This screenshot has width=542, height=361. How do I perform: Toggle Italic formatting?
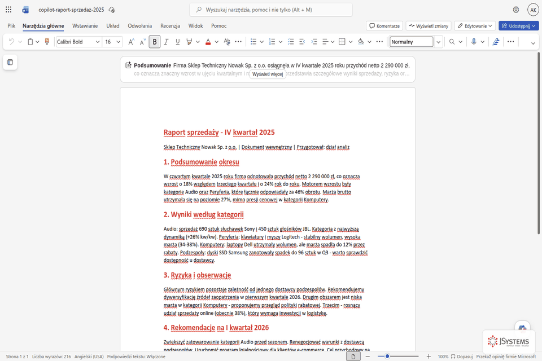tap(166, 42)
